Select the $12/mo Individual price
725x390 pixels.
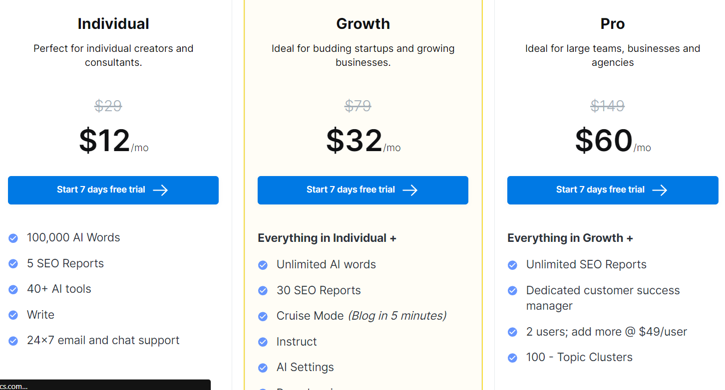[113, 141]
